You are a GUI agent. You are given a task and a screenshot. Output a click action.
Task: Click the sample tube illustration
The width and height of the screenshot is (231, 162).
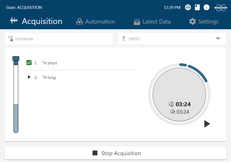[x=16, y=95]
